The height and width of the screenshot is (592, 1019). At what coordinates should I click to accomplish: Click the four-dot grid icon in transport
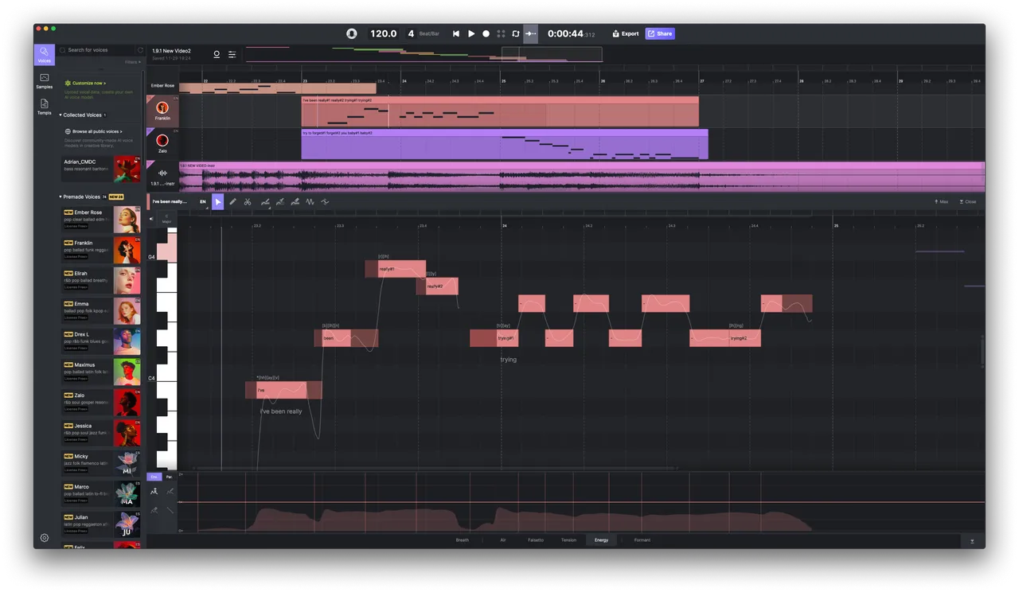[501, 33]
